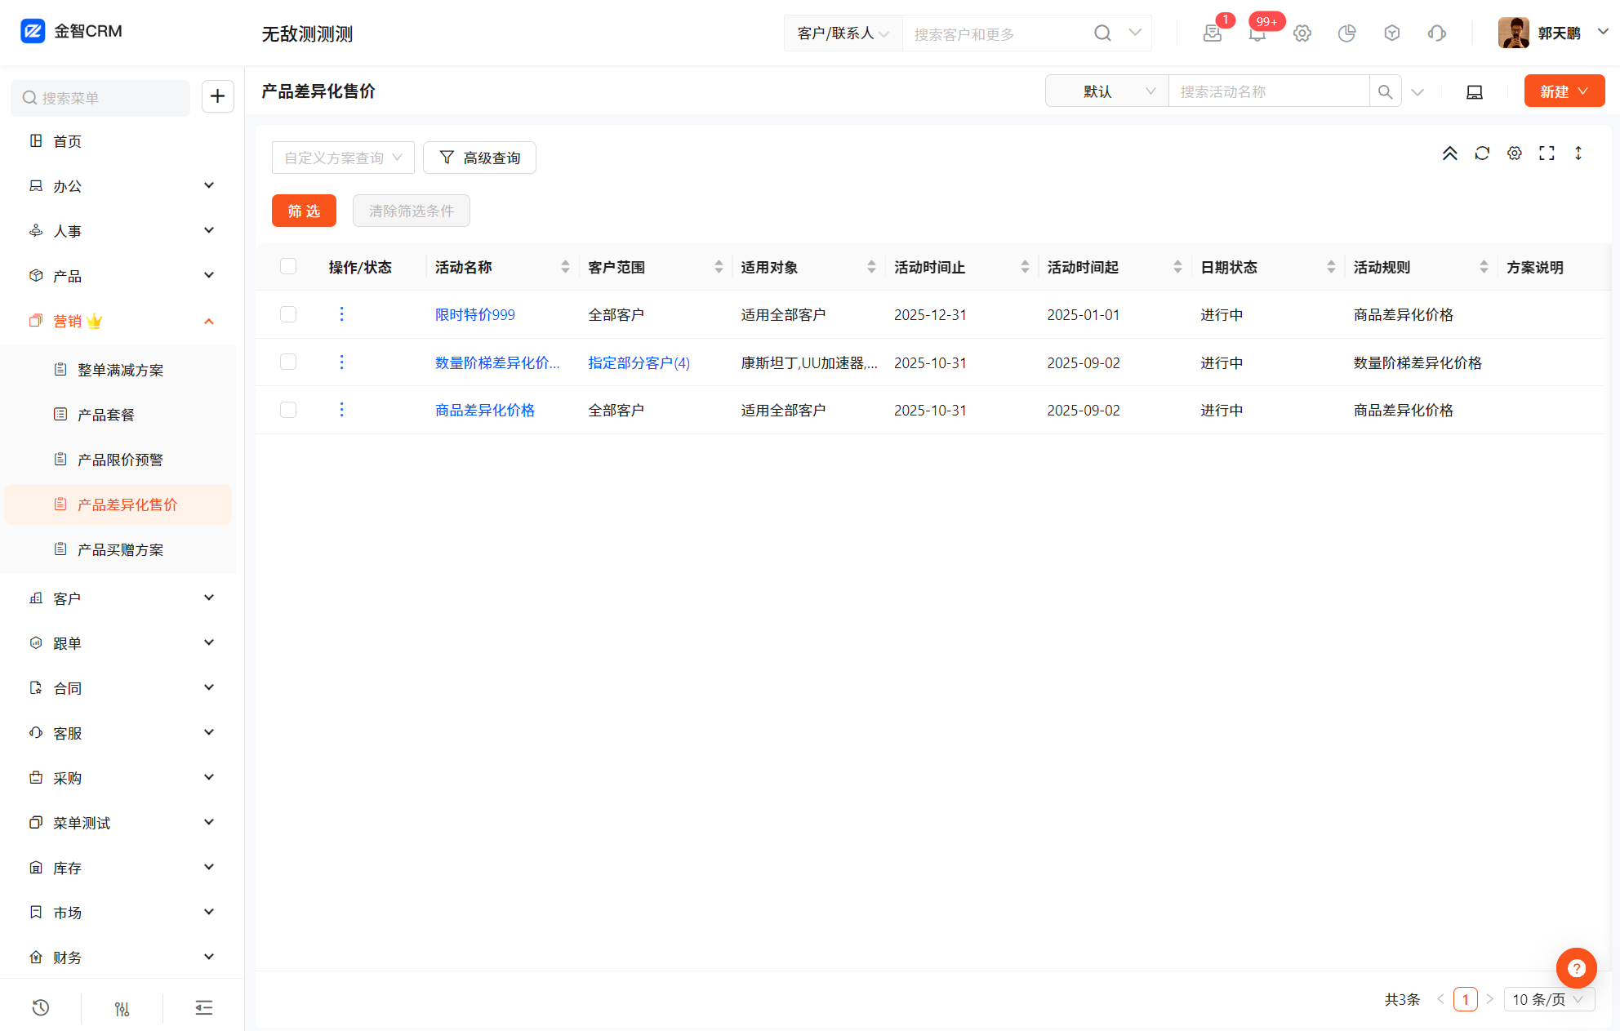Open the 指定部分客户(4) link
Image resolution: width=1620 pixels, height=1031 pixels.
(x=639, y=362)
